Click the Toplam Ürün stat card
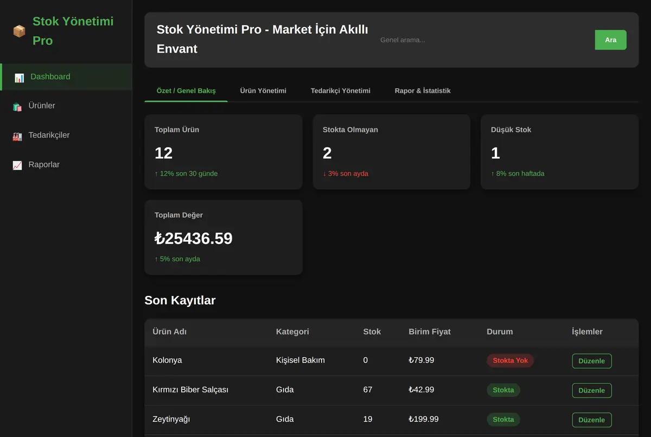 [x=224, y=152]
